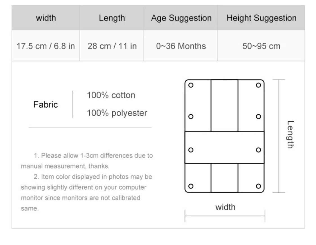The width and height of the screenshot is (316, 245).
Task: Click right snap circle on the horizontal middle band
Action: pos(258,150)
